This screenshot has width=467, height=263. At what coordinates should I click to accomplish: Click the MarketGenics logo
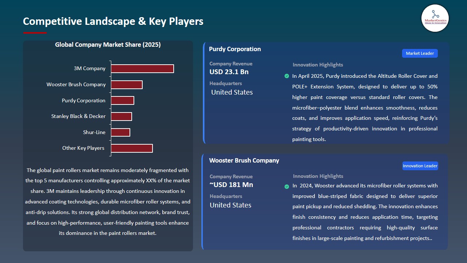[x=435, y=18]
